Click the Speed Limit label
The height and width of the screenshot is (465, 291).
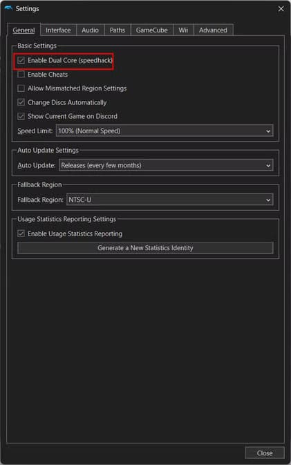[x=35, y=131]
